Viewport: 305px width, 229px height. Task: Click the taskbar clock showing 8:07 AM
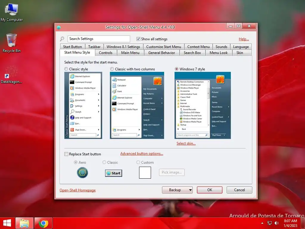tap(290, 223)
